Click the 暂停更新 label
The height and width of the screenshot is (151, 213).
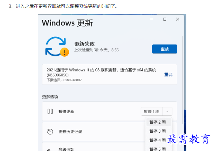point(66,111)
